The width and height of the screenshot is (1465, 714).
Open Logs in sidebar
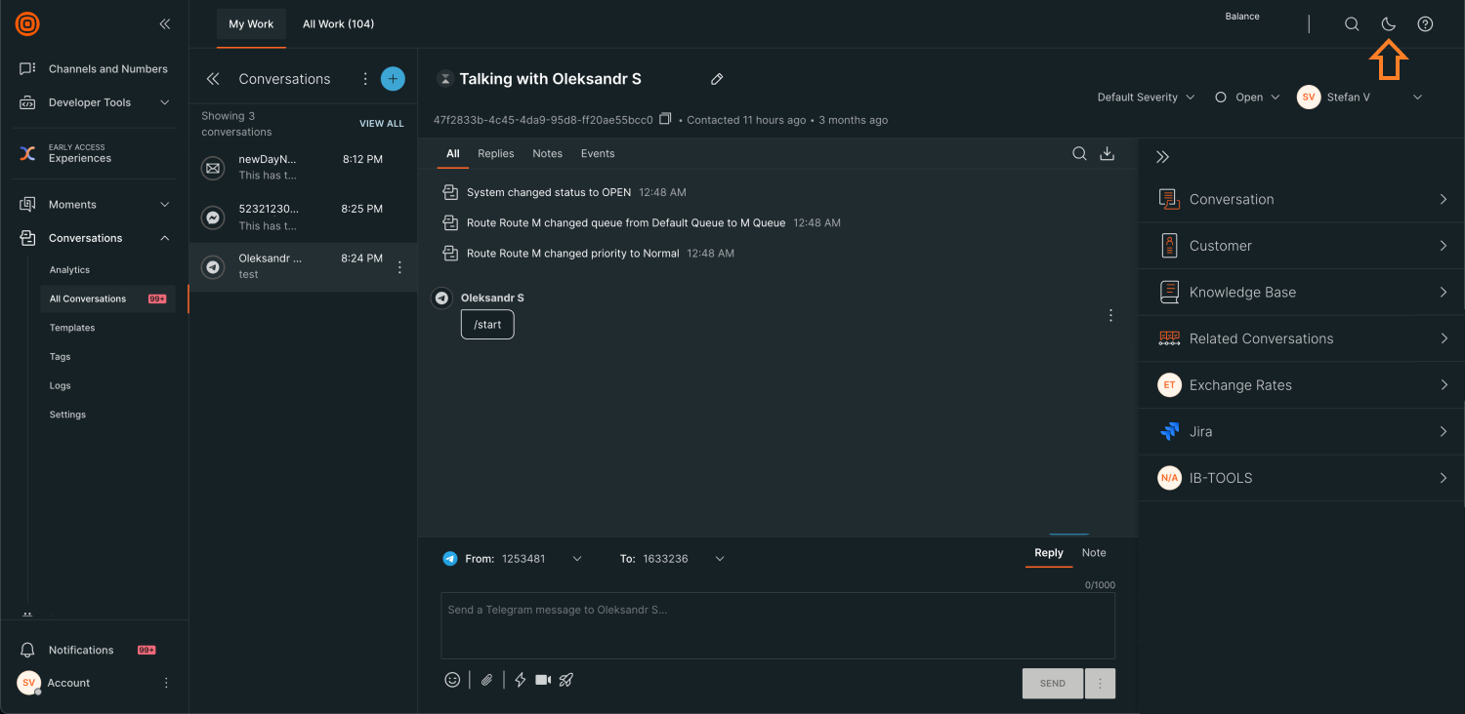pyautogui.click(x=61, y=386)
